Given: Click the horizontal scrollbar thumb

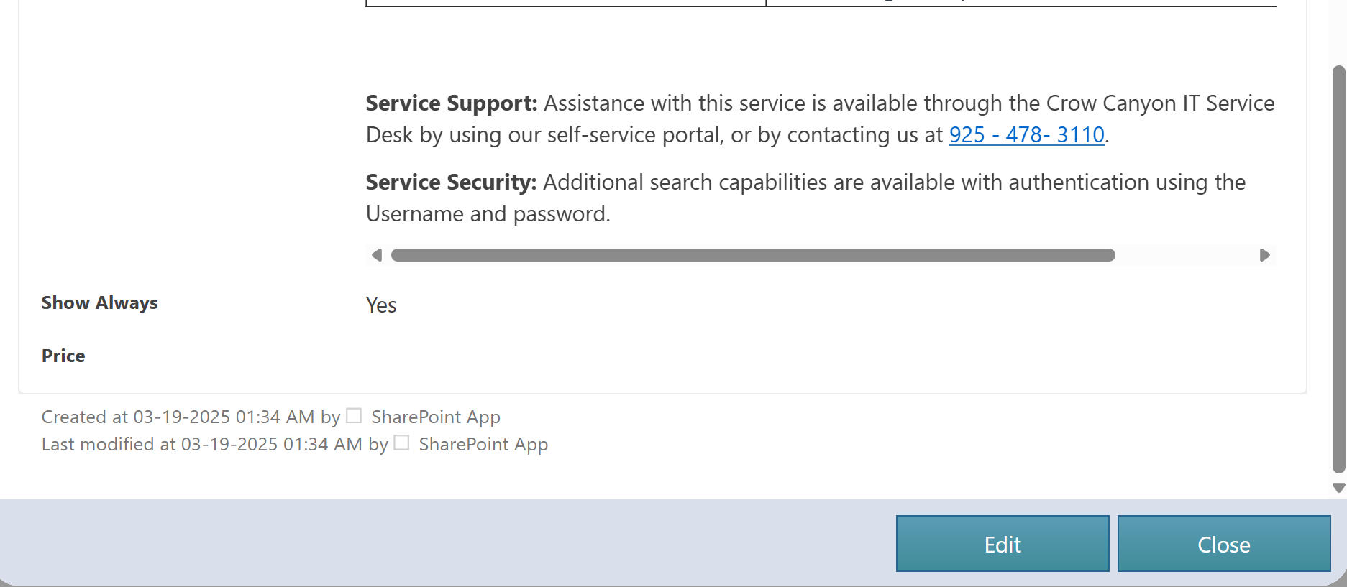Looking at the screenshot, I should [x=752, y=255].
